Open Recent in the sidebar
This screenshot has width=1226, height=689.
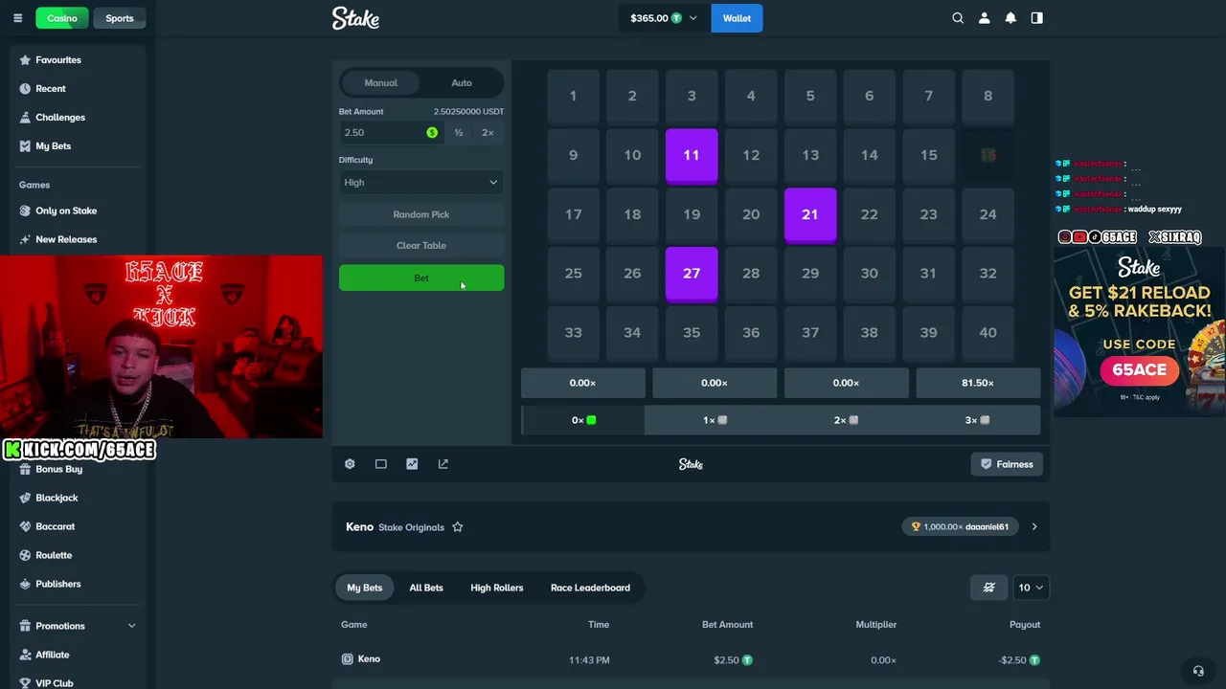(51, 89)
